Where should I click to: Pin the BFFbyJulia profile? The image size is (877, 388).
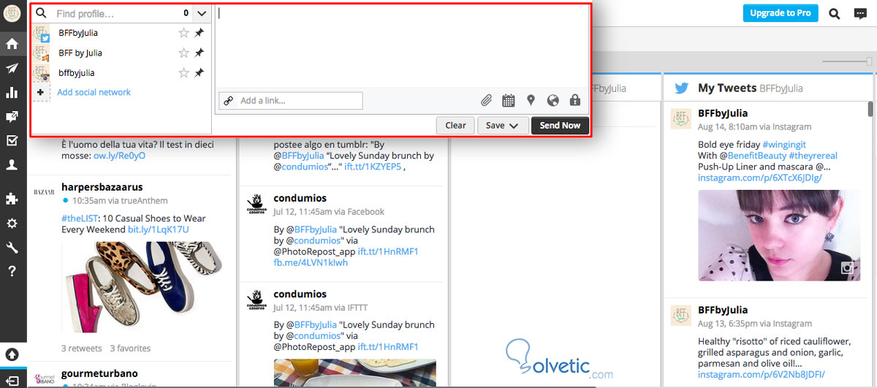(200, 33)
